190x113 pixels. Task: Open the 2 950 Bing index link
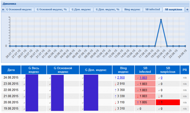coord(121,77)
